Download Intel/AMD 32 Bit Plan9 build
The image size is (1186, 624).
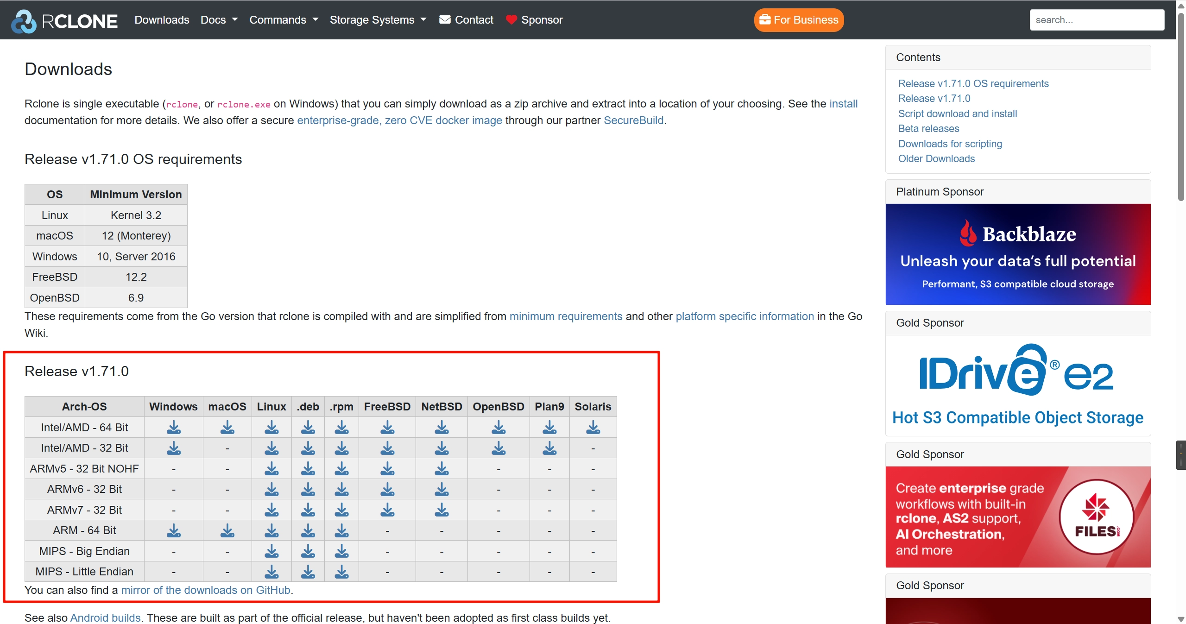coord(549,448)
